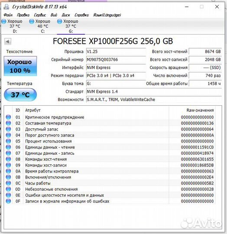Go to previous disk with left arrow
The height and width of the screenshot is (234, 227).
point(8,42)
